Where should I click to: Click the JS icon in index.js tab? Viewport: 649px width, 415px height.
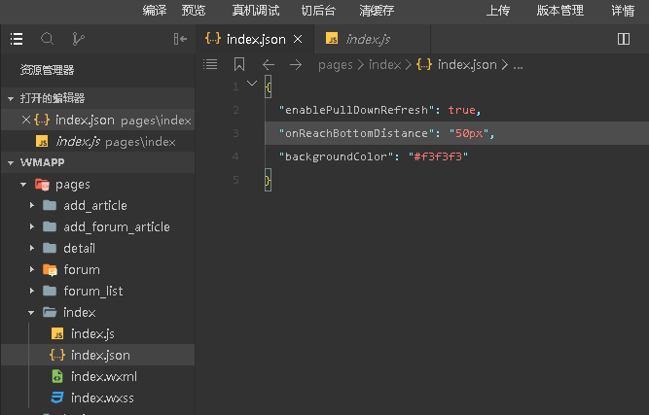coord(332,39)
